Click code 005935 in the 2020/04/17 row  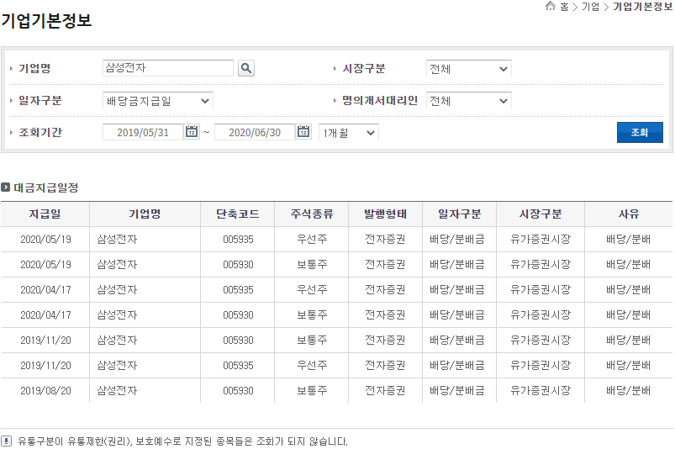click(x=238, y=290)
